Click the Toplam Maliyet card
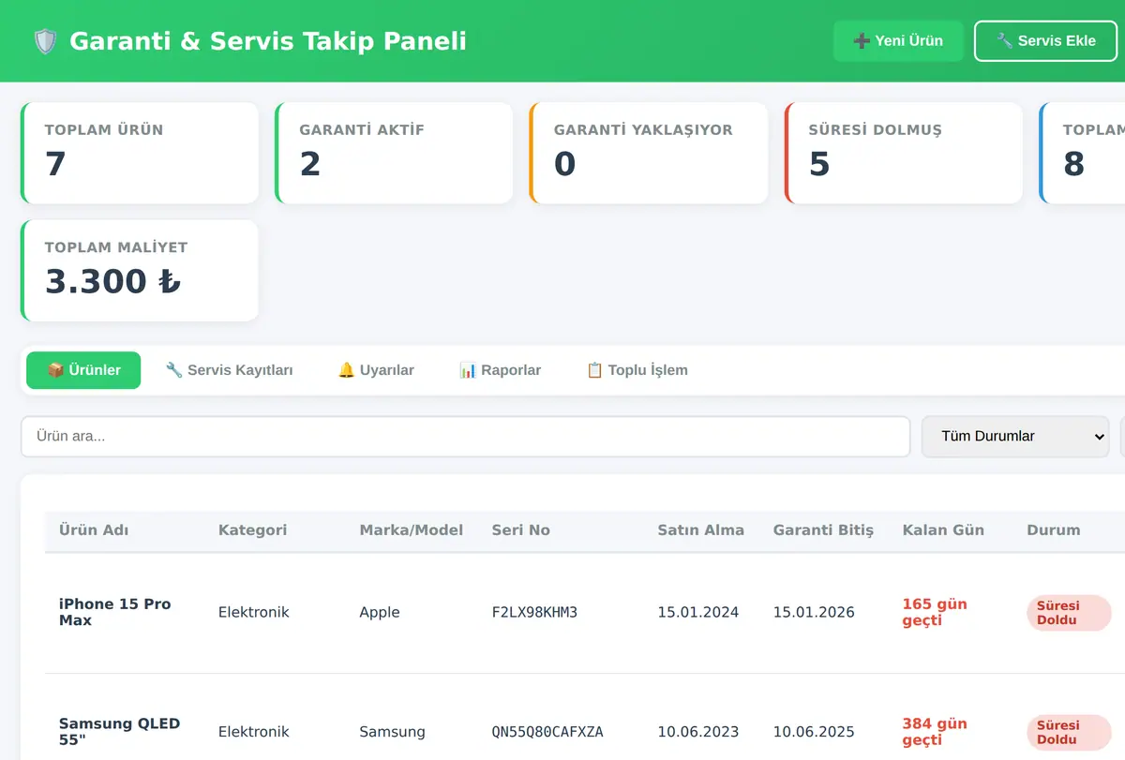The width and height of the screenshot is (1125, 760). (140, 271)
